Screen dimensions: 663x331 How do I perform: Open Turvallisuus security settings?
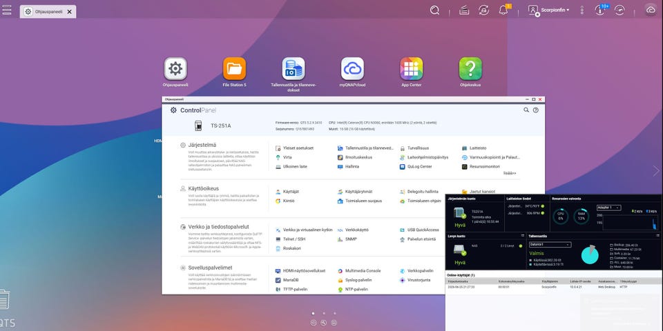pos(414,148)
